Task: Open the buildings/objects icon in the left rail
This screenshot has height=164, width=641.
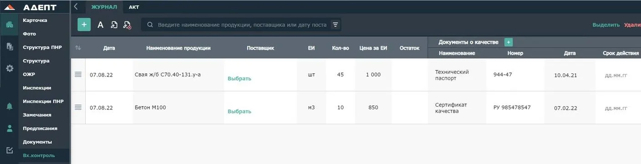Action: [x=9, y=25]
